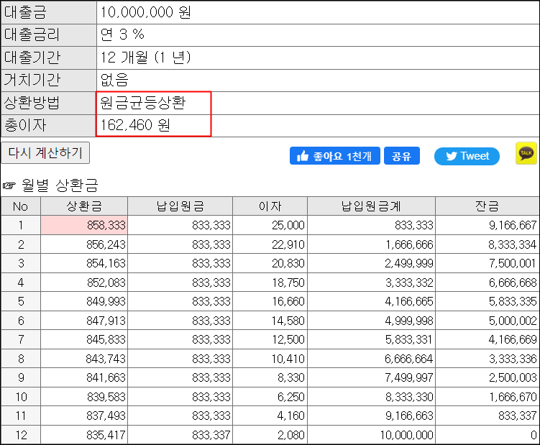
Task: Click the 1,666,670 balance cell
Action: 487,397
